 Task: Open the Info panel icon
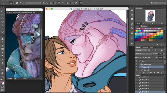132,19
